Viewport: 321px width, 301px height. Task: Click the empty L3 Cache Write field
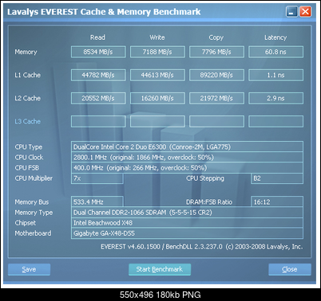(x=157, y=122)
